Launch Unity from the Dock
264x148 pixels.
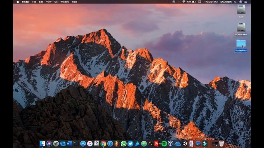[185, 143]
